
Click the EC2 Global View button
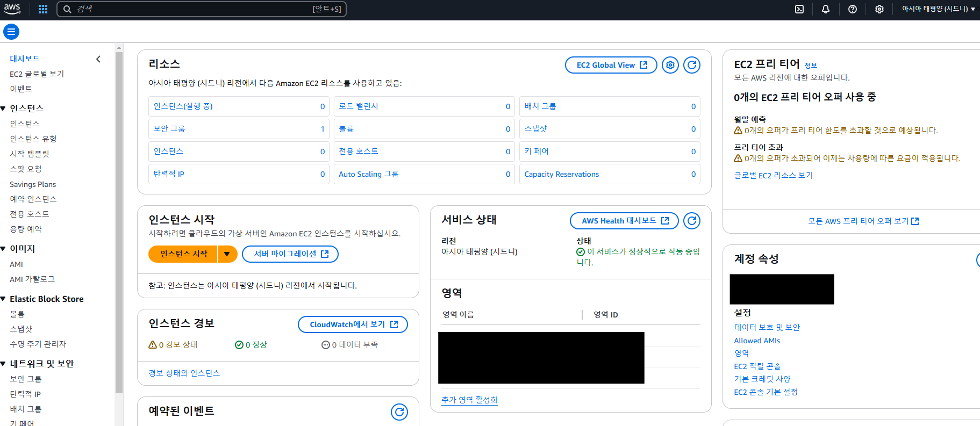click(611, 65)
